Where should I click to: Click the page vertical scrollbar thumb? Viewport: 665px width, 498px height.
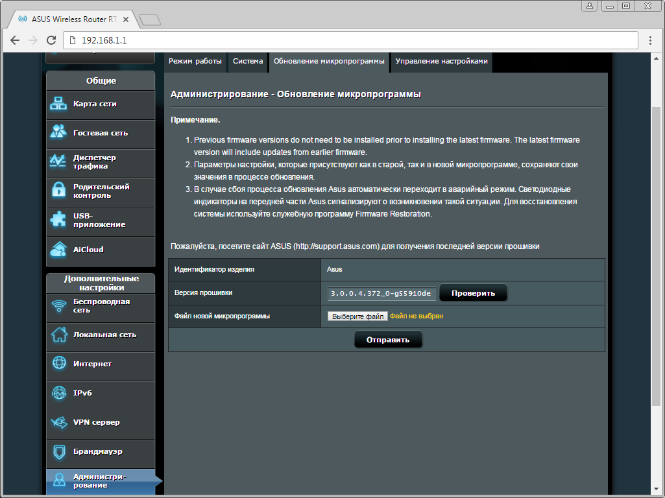click(656, 256)
